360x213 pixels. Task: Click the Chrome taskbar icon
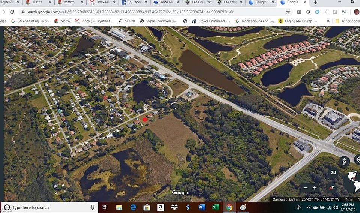click(x=229, y=207)
